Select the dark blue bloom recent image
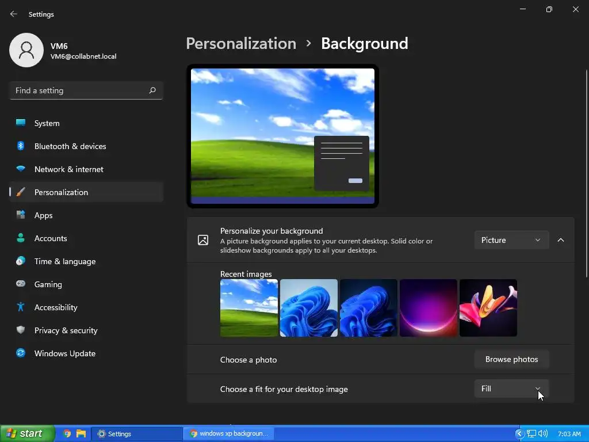Image resolution: width=589 pixels, height=442 pixels. coord(369,308)
